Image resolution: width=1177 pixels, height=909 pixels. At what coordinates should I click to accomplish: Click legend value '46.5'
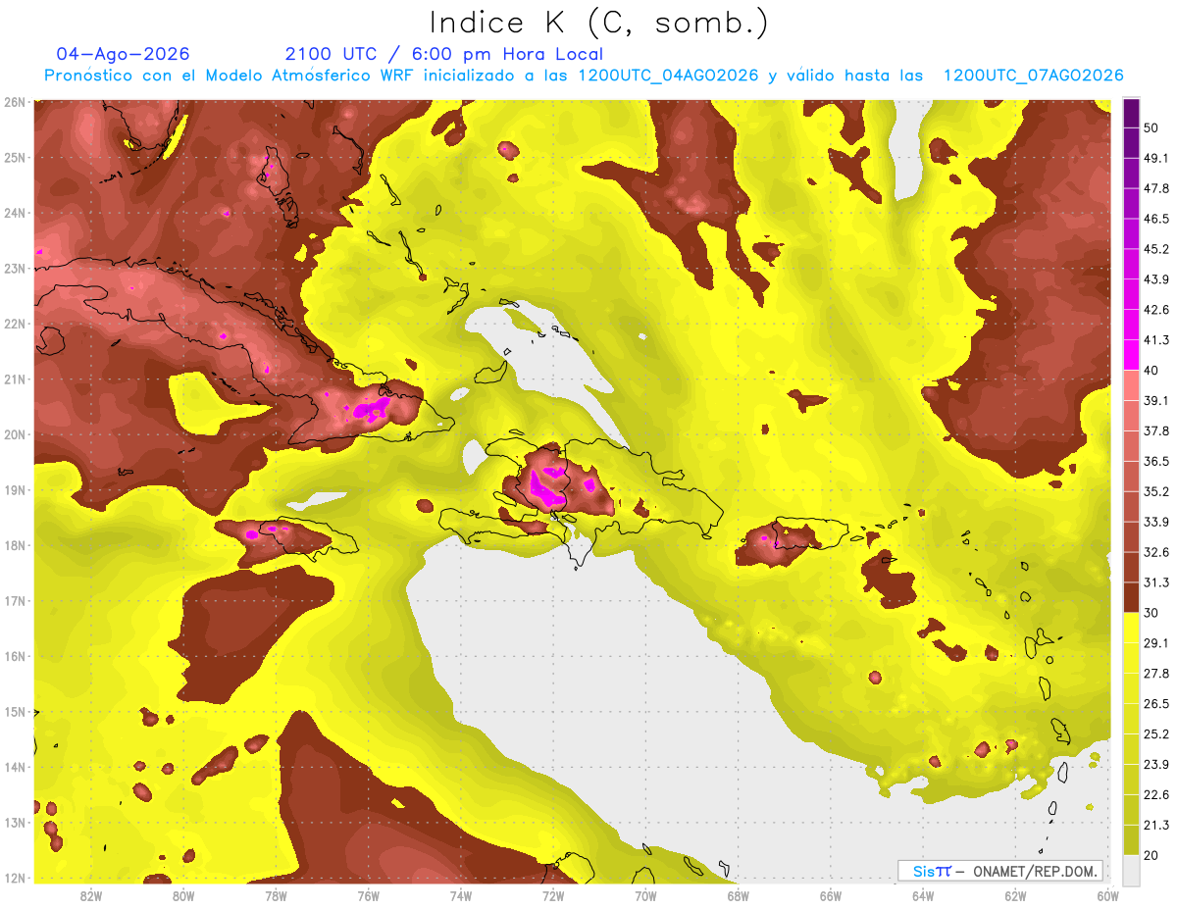(x=1156, y=220)
